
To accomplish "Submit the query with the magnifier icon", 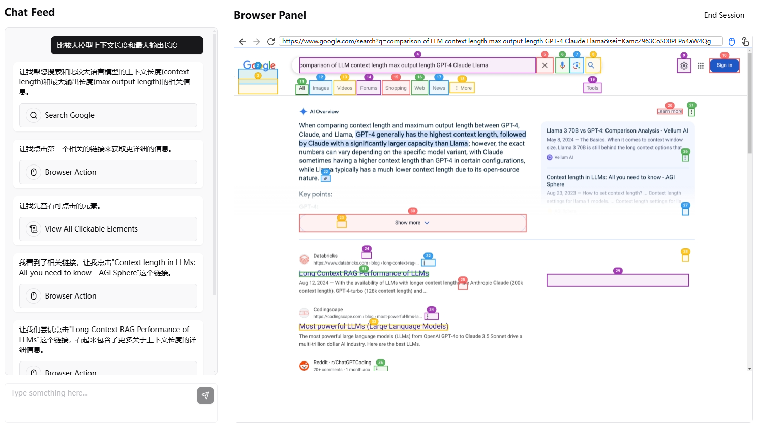I will click(591, 65).
